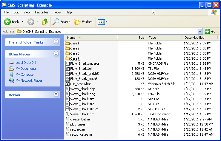This screenshot has height=141, width=221.
Task: Maximize the CMS_Scripting_Example window
Action: tap(209, 5)
